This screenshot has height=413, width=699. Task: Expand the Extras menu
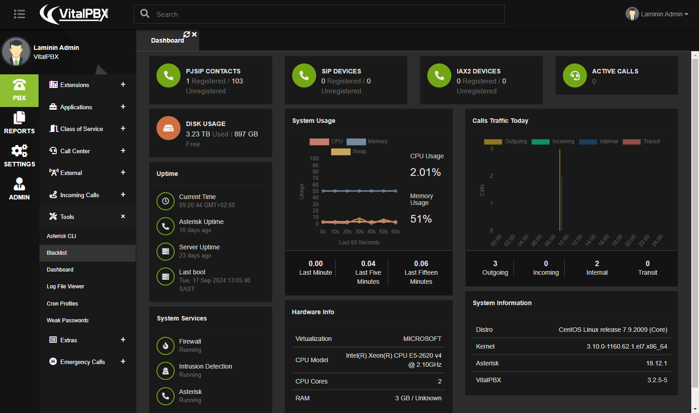(x=88, y=340)
